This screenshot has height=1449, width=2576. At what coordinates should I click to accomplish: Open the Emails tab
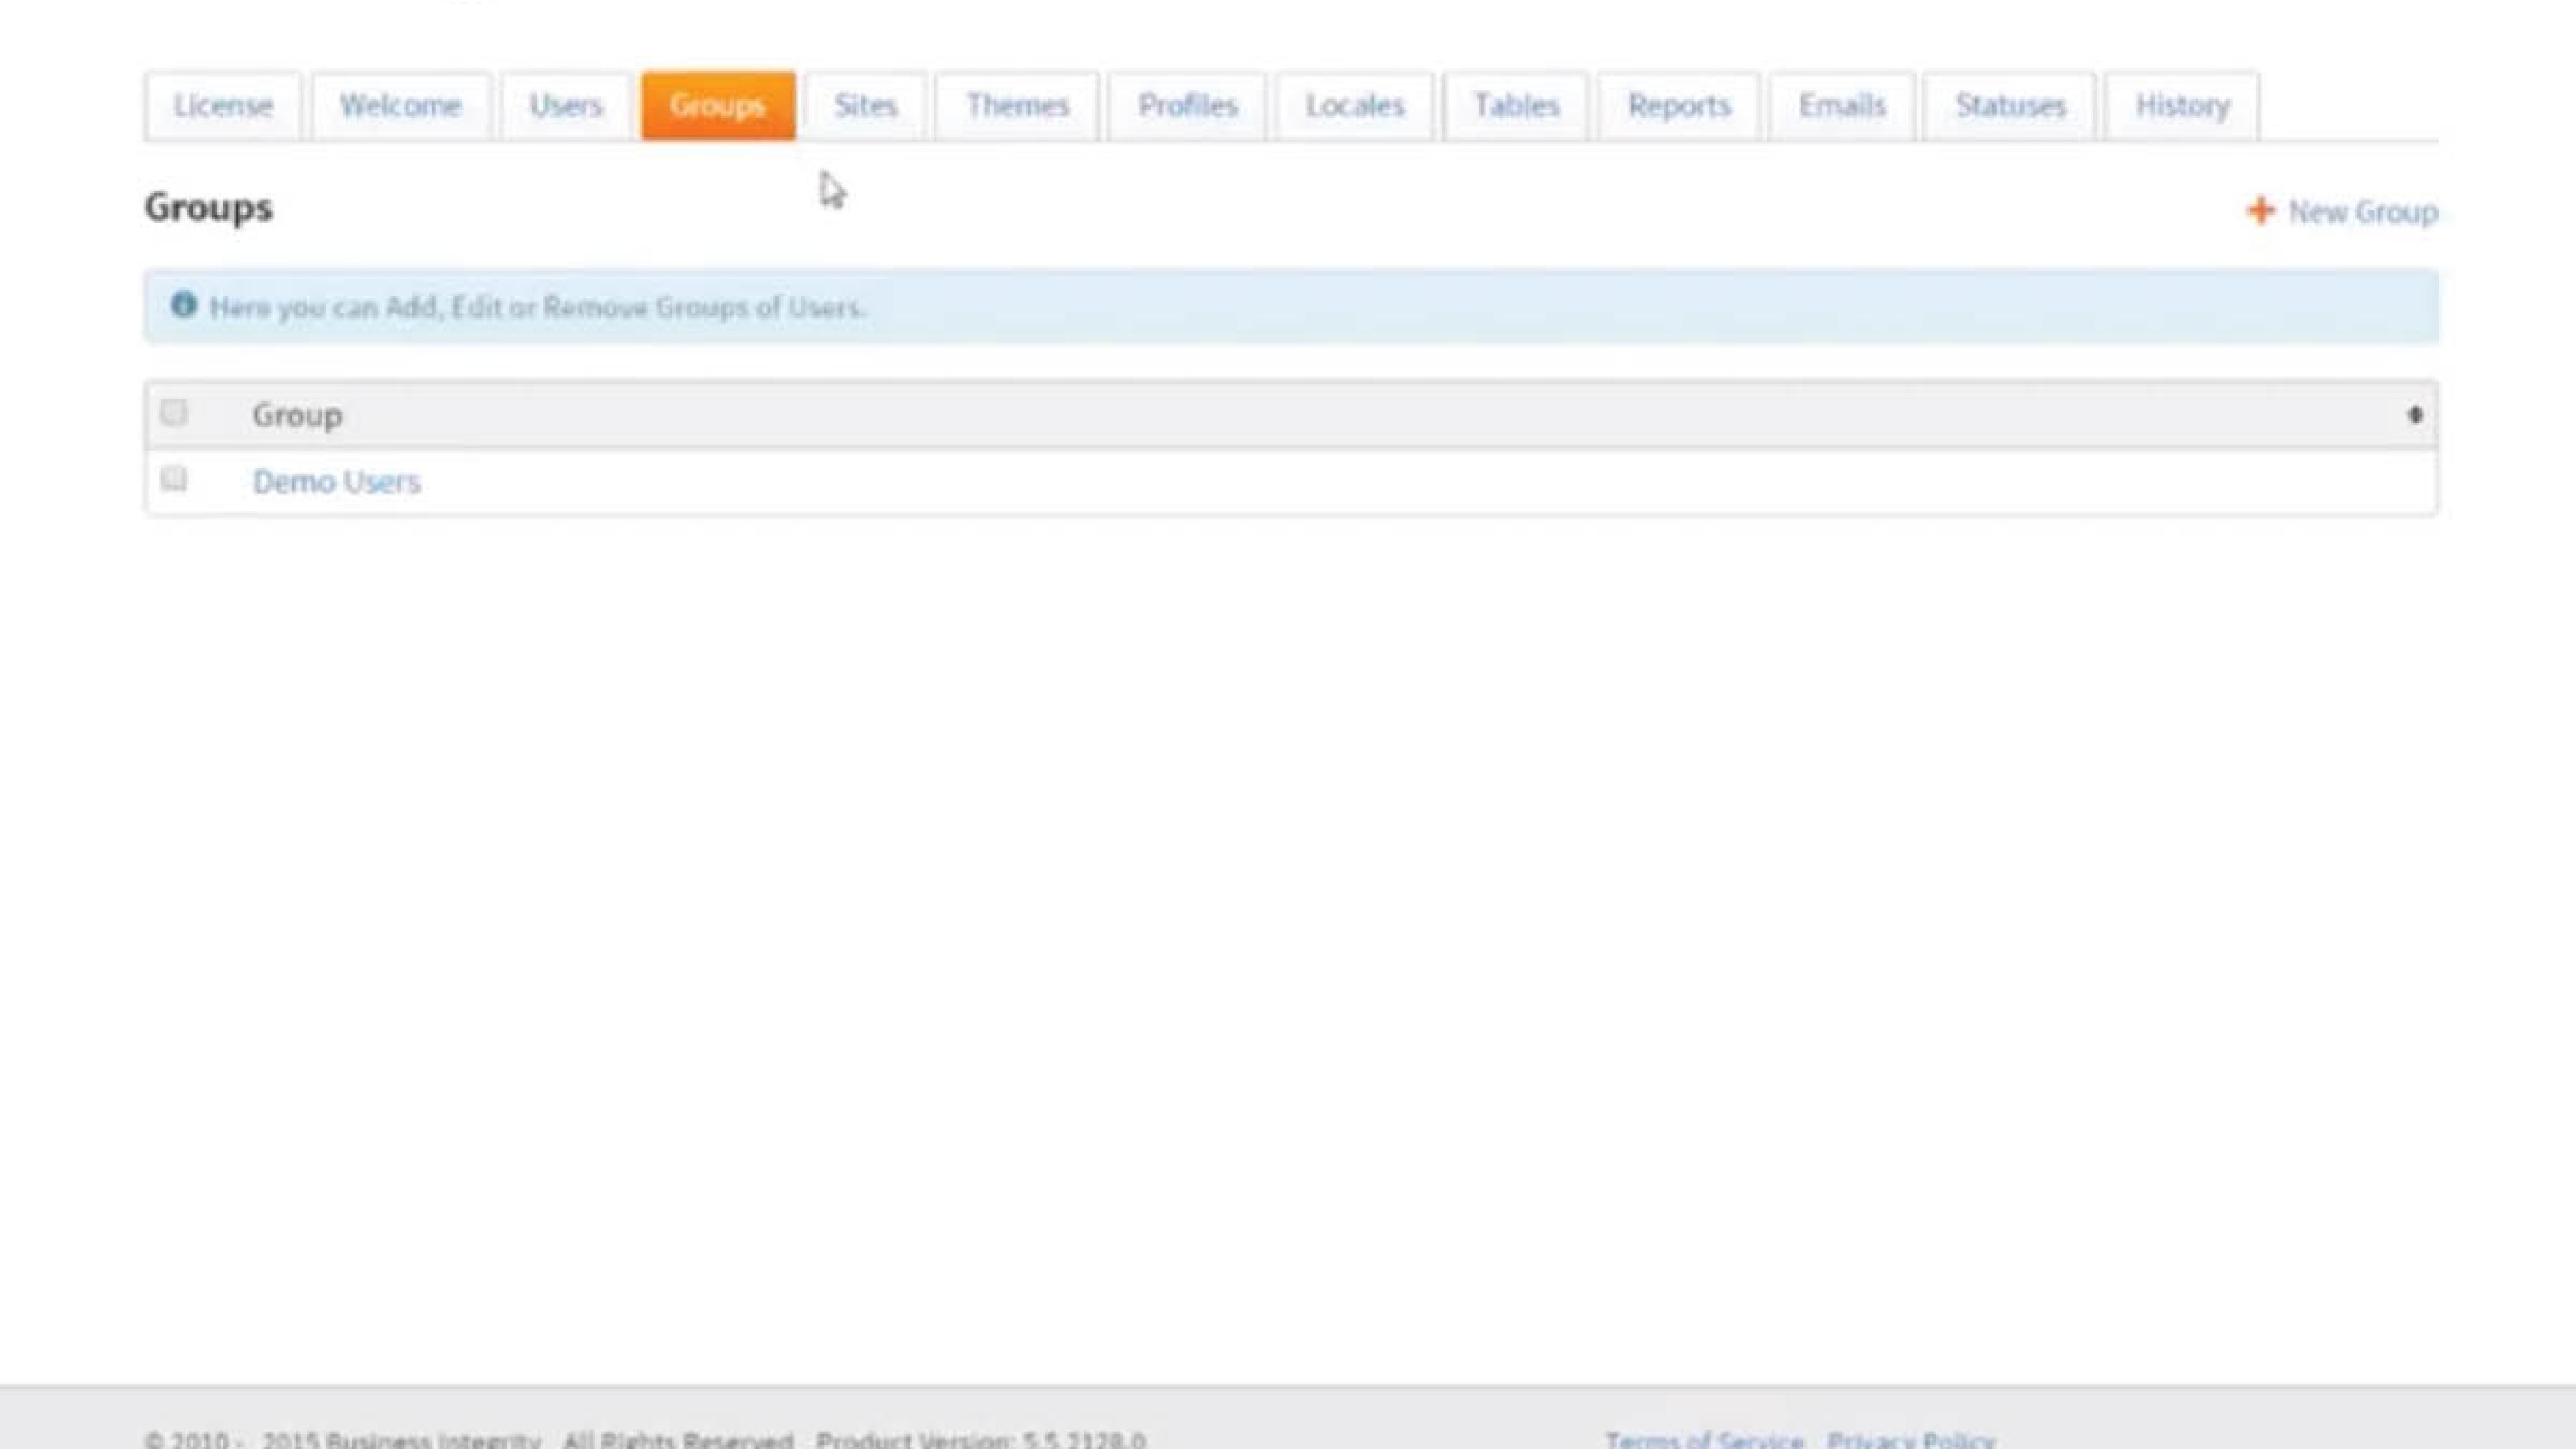click(1841, 106)
